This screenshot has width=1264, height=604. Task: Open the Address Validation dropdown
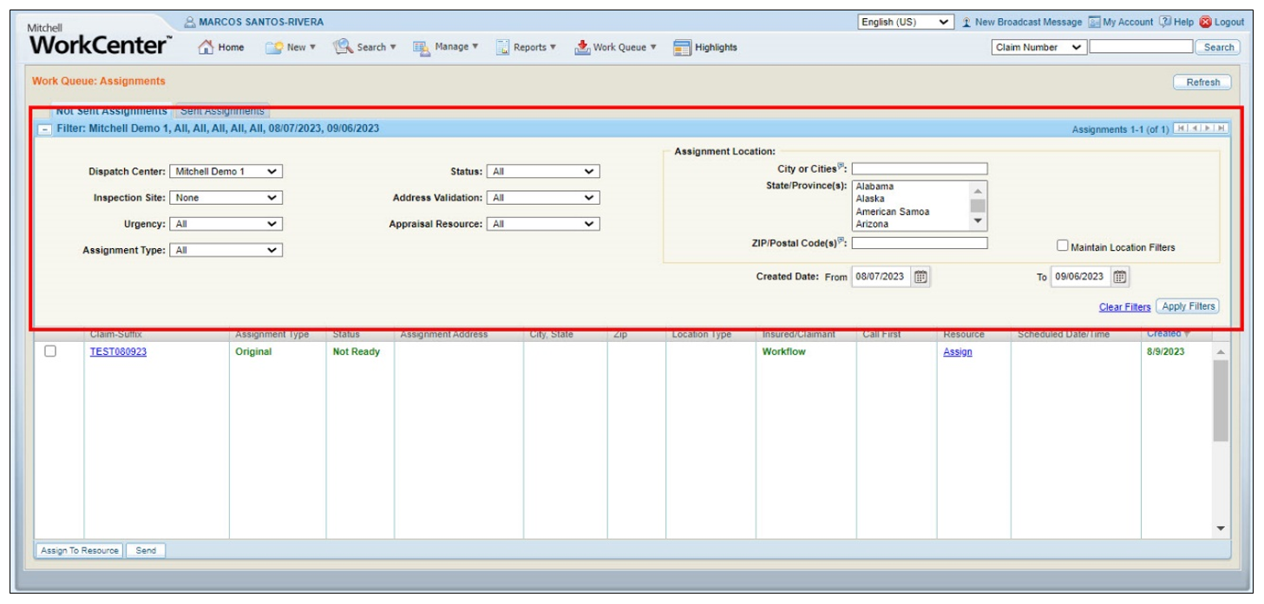click(543, 198)
